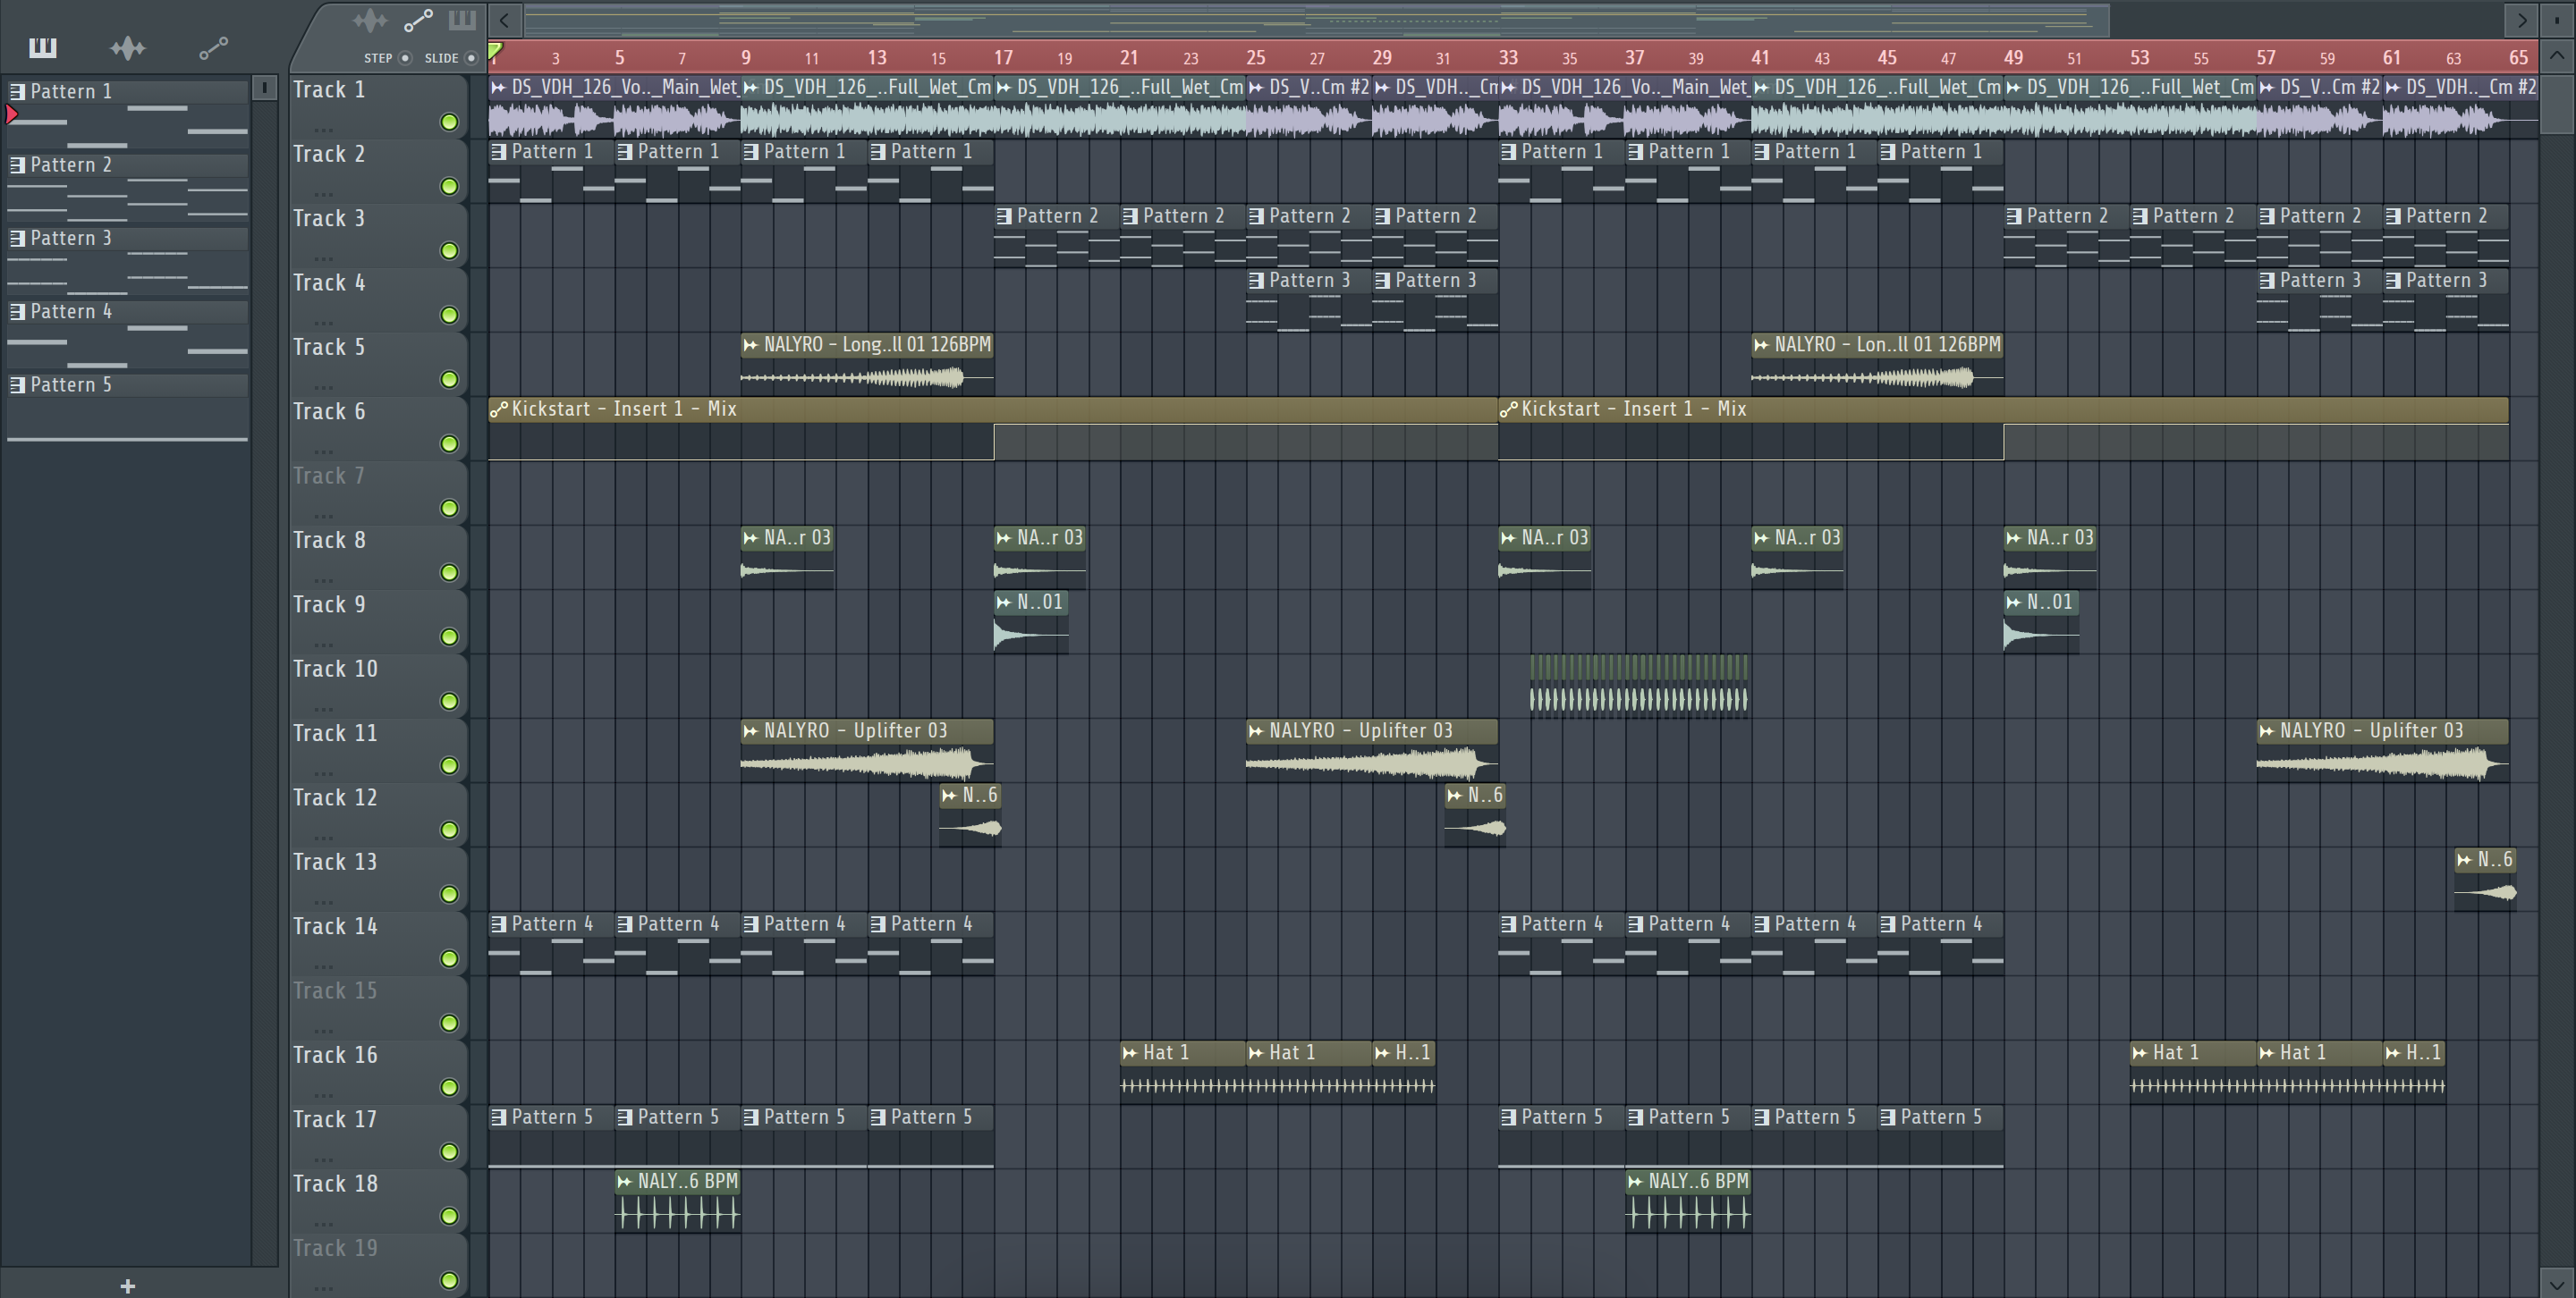Click bar 33 on the timeline ruler
This screenshot has width=2576, height=1298.
(x=1508, y=57)
